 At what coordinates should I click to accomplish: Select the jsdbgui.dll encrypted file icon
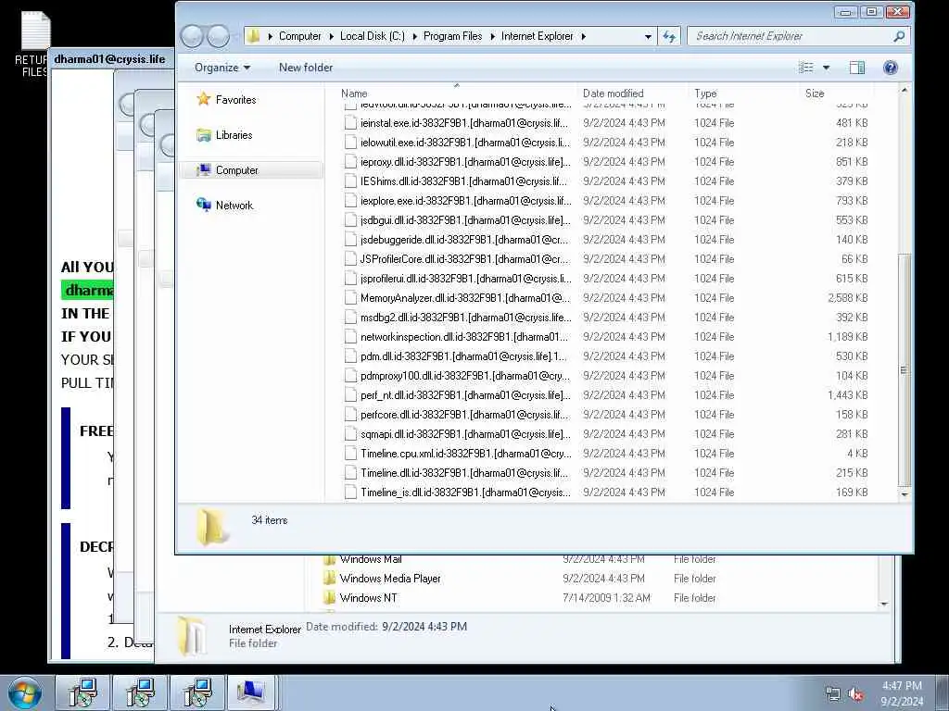coord(350,220)
